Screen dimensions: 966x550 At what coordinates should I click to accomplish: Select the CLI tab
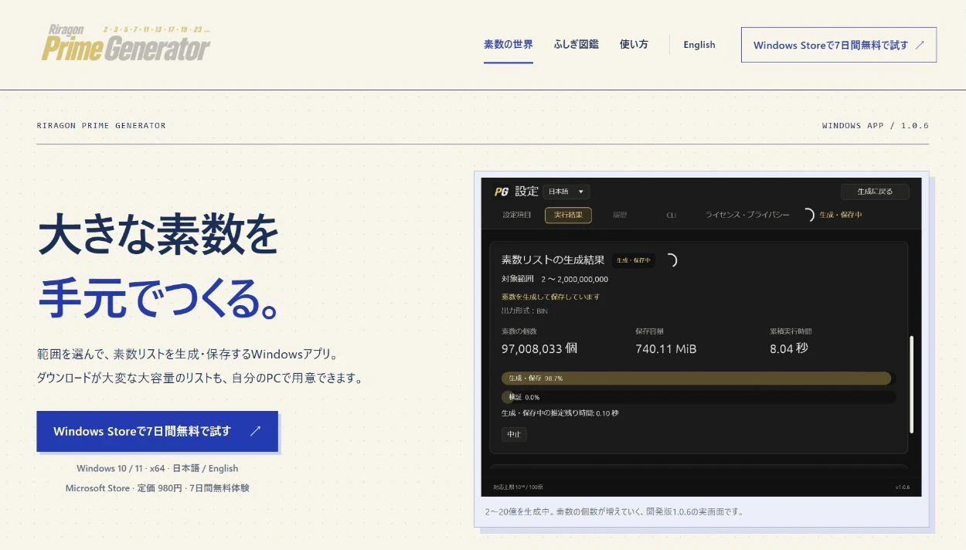pos(671,215)
